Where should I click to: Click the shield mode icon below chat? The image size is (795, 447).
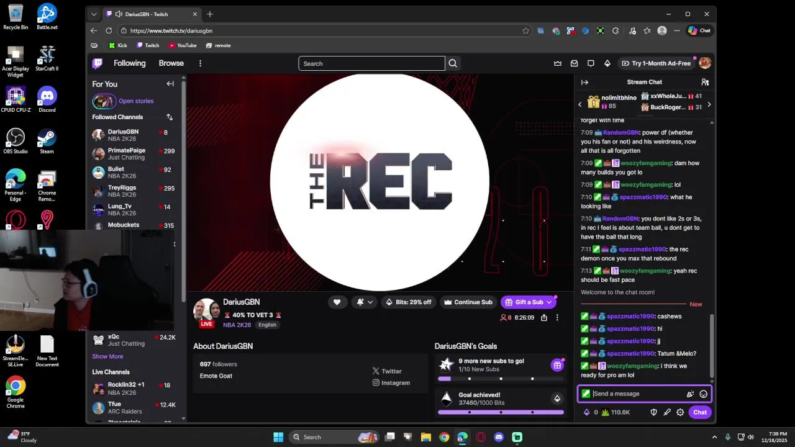pyautogui.click(x=653, y=412)
